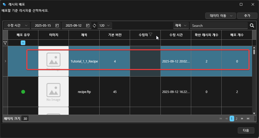
Task: Click the 다음 button
Action: pyautogui.click(x=246, y=130)
